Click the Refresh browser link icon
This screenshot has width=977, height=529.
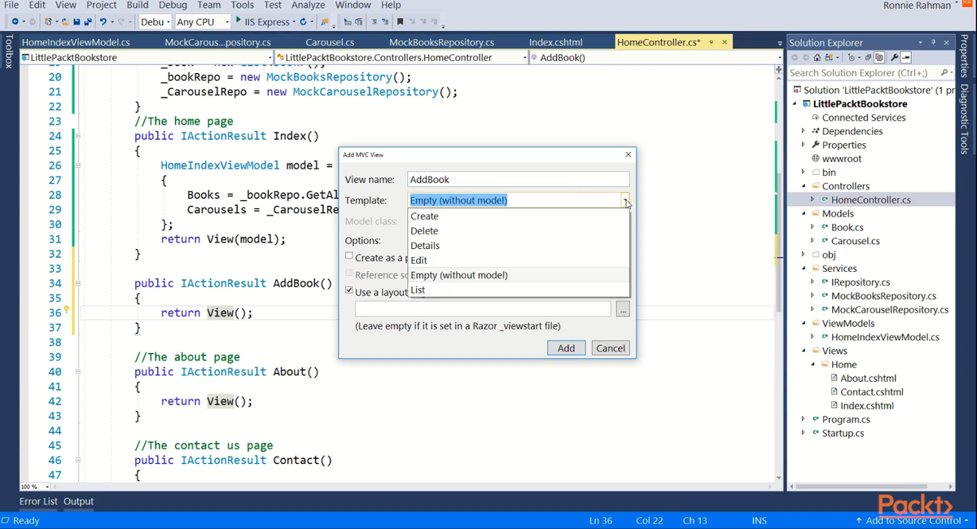point(303,21)
